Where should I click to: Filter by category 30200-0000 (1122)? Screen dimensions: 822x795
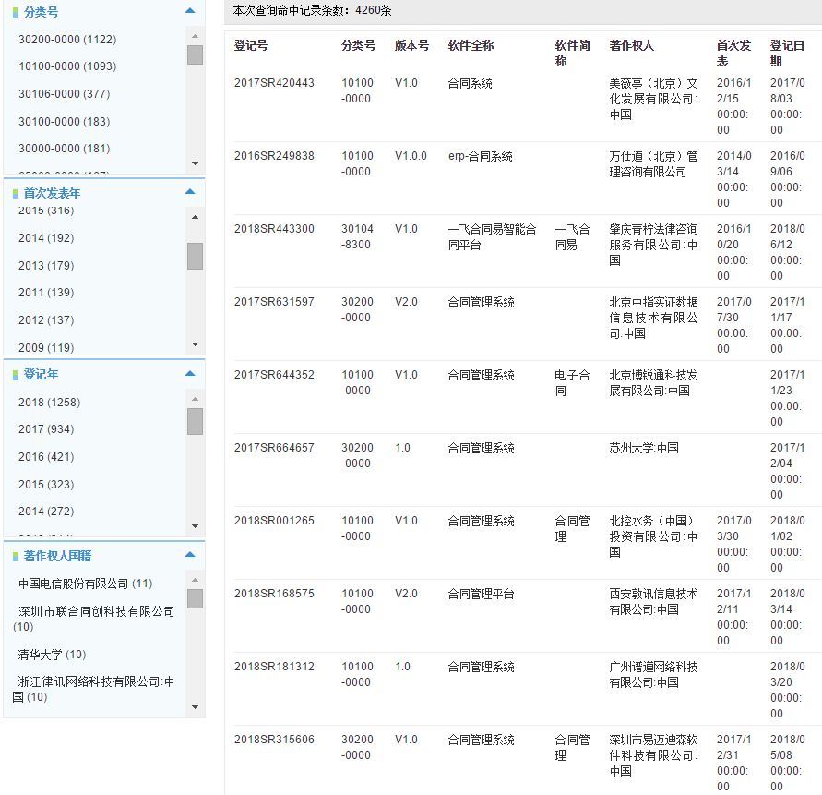(x=67, y=40)
